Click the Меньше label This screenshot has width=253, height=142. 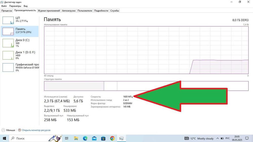point(11,130)
